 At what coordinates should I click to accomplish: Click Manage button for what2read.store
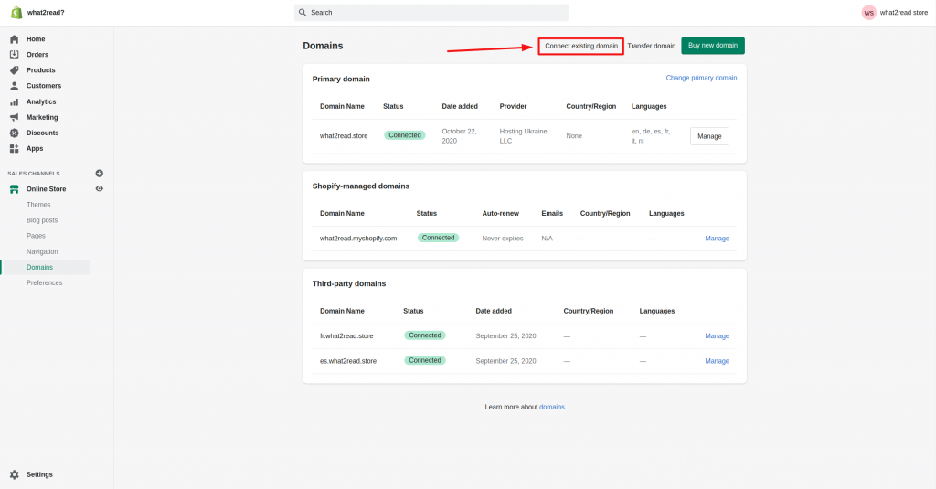[709, 136]
